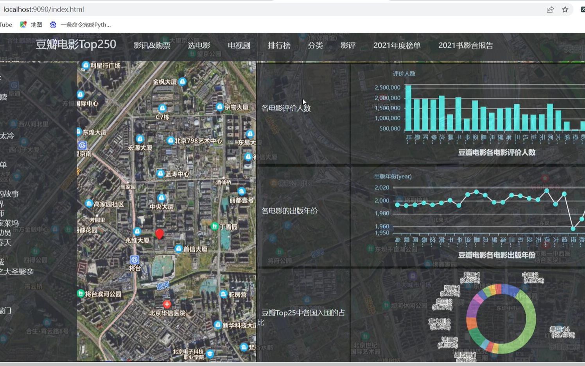Click 中国3 pie label

(x=533, y=278)
